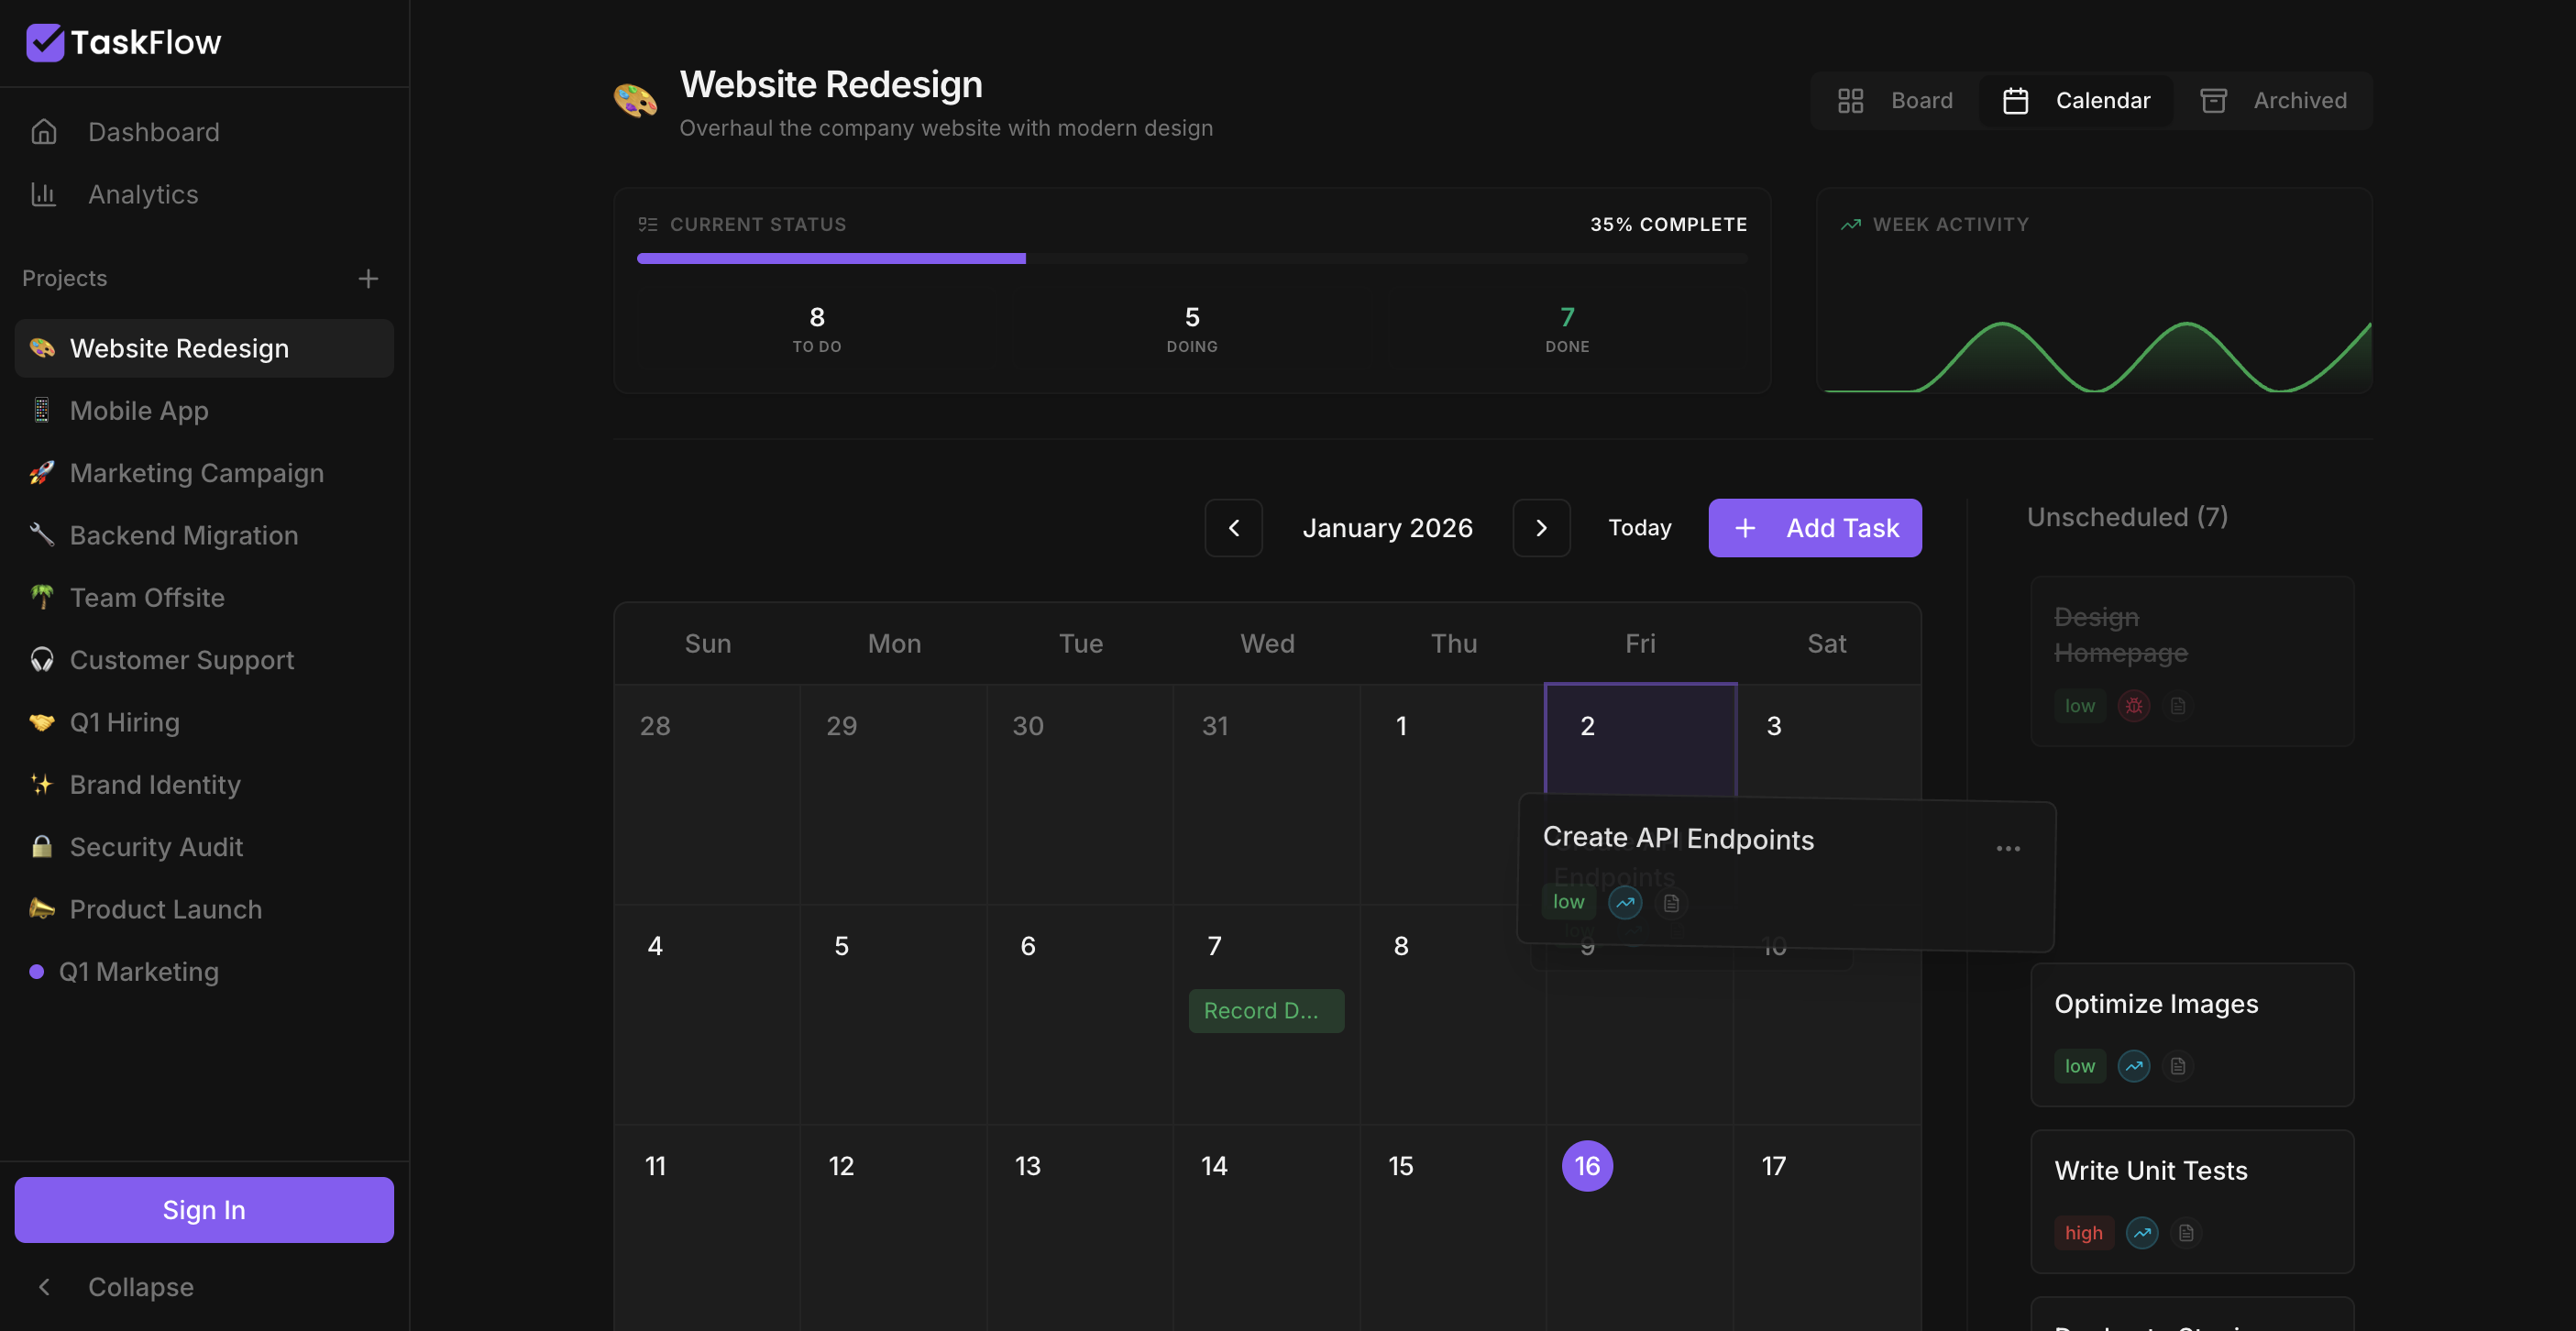
Task: Click the Customer Support headset icon
Action: pos(42,660)
